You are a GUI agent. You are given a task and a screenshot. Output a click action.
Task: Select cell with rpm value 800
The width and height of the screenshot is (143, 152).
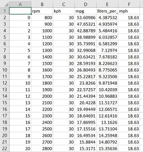(42, 17)
